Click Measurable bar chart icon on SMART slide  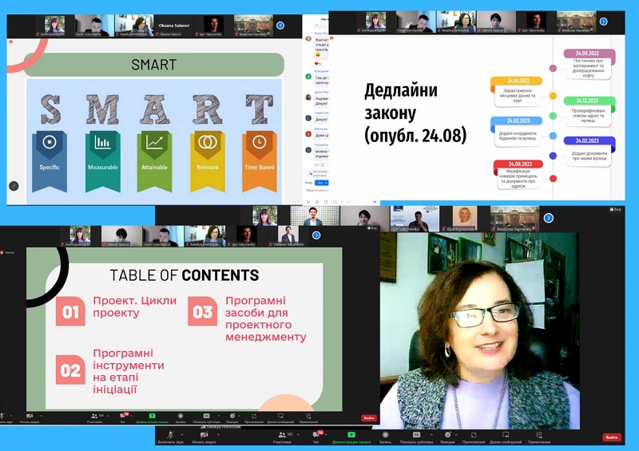pos(103,142)
